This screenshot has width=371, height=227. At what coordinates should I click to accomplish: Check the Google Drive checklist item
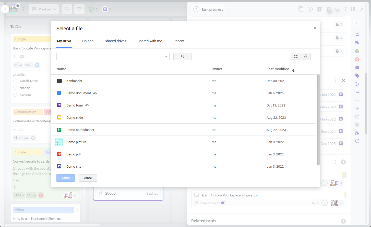[15, 81]
